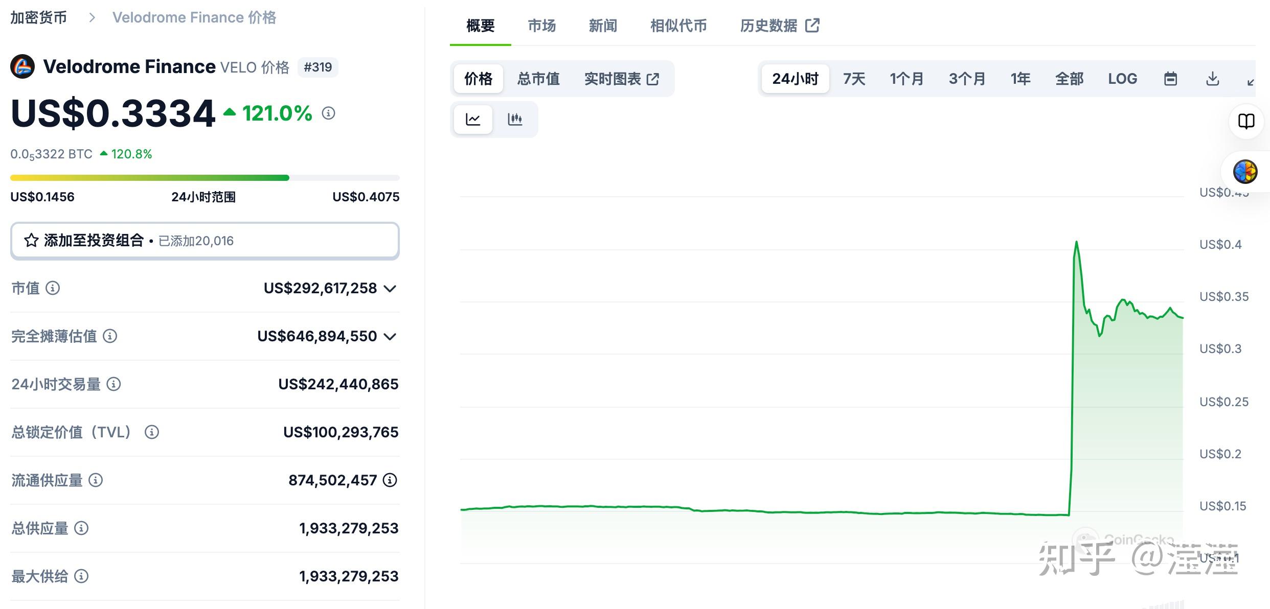1270x609 pixels.
Task: Switch chart display to 总市值
Action: pyautogui.click(x=538, y=78)
